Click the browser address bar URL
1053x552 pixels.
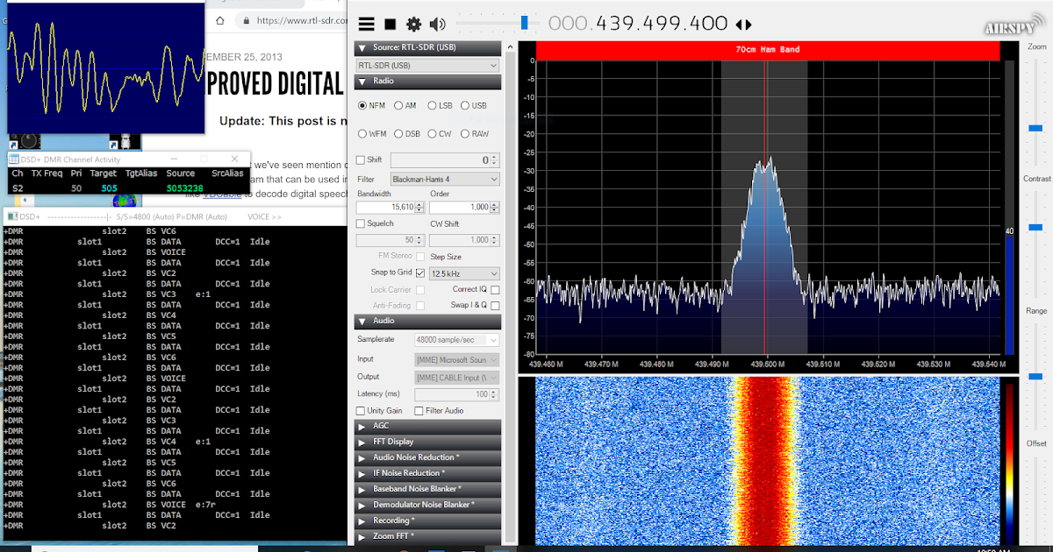point(304,20)
